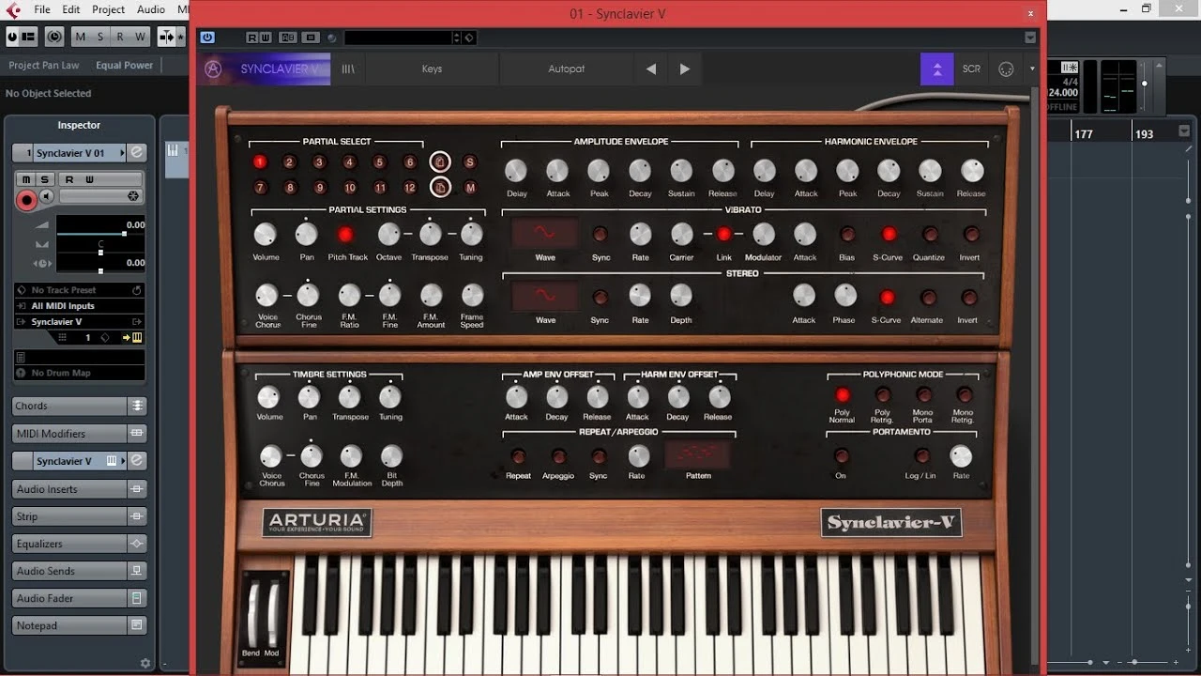Open the preset library browser icon
The height and width of the screenshot is (676, 1201).
coord(347,69)
